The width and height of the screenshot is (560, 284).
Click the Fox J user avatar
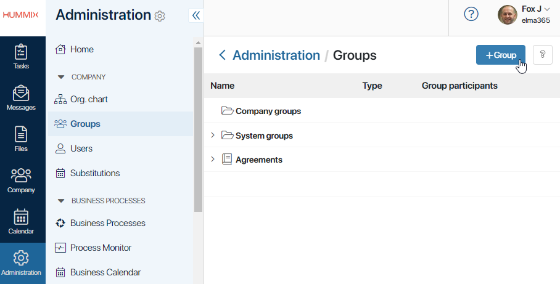[507, 15]
